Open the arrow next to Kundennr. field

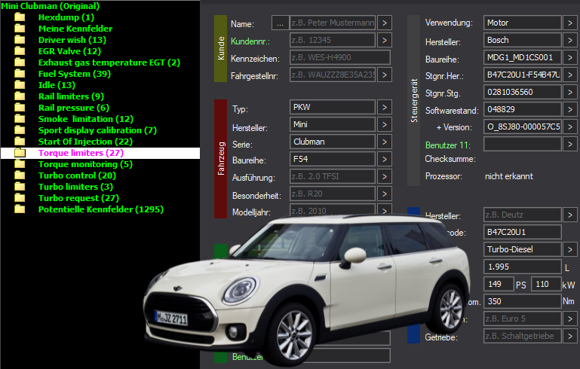(385, 40)
